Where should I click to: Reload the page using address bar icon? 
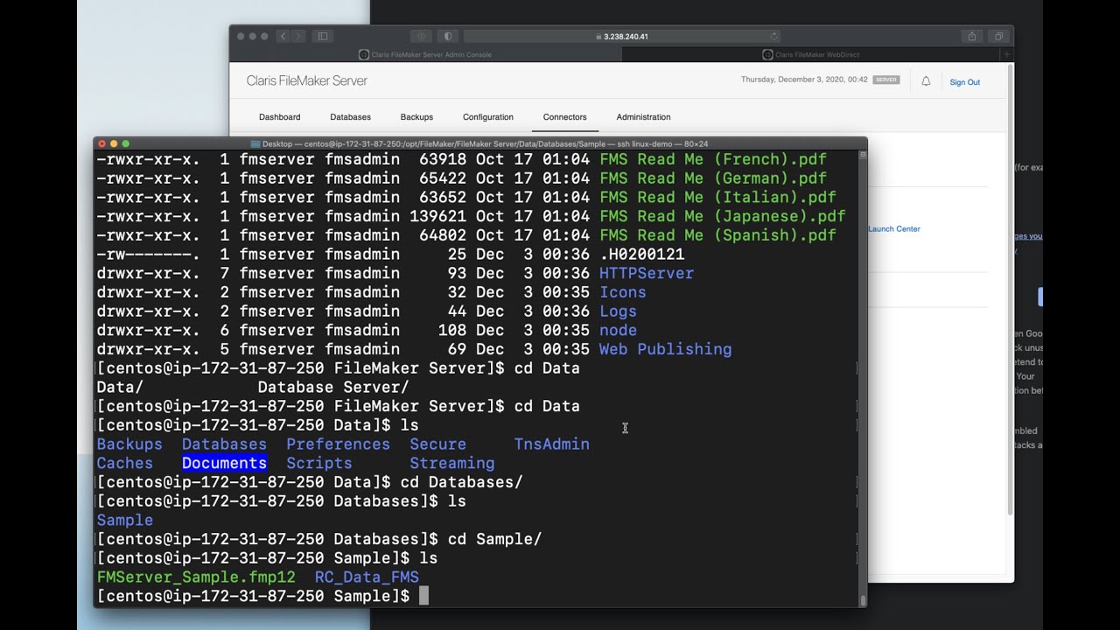point(774,37)
